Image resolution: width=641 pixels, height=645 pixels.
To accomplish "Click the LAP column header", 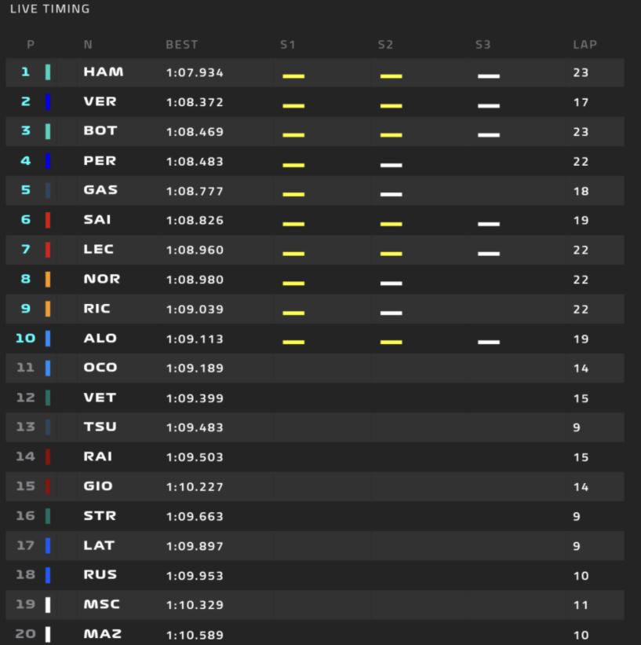I will 585,45.
